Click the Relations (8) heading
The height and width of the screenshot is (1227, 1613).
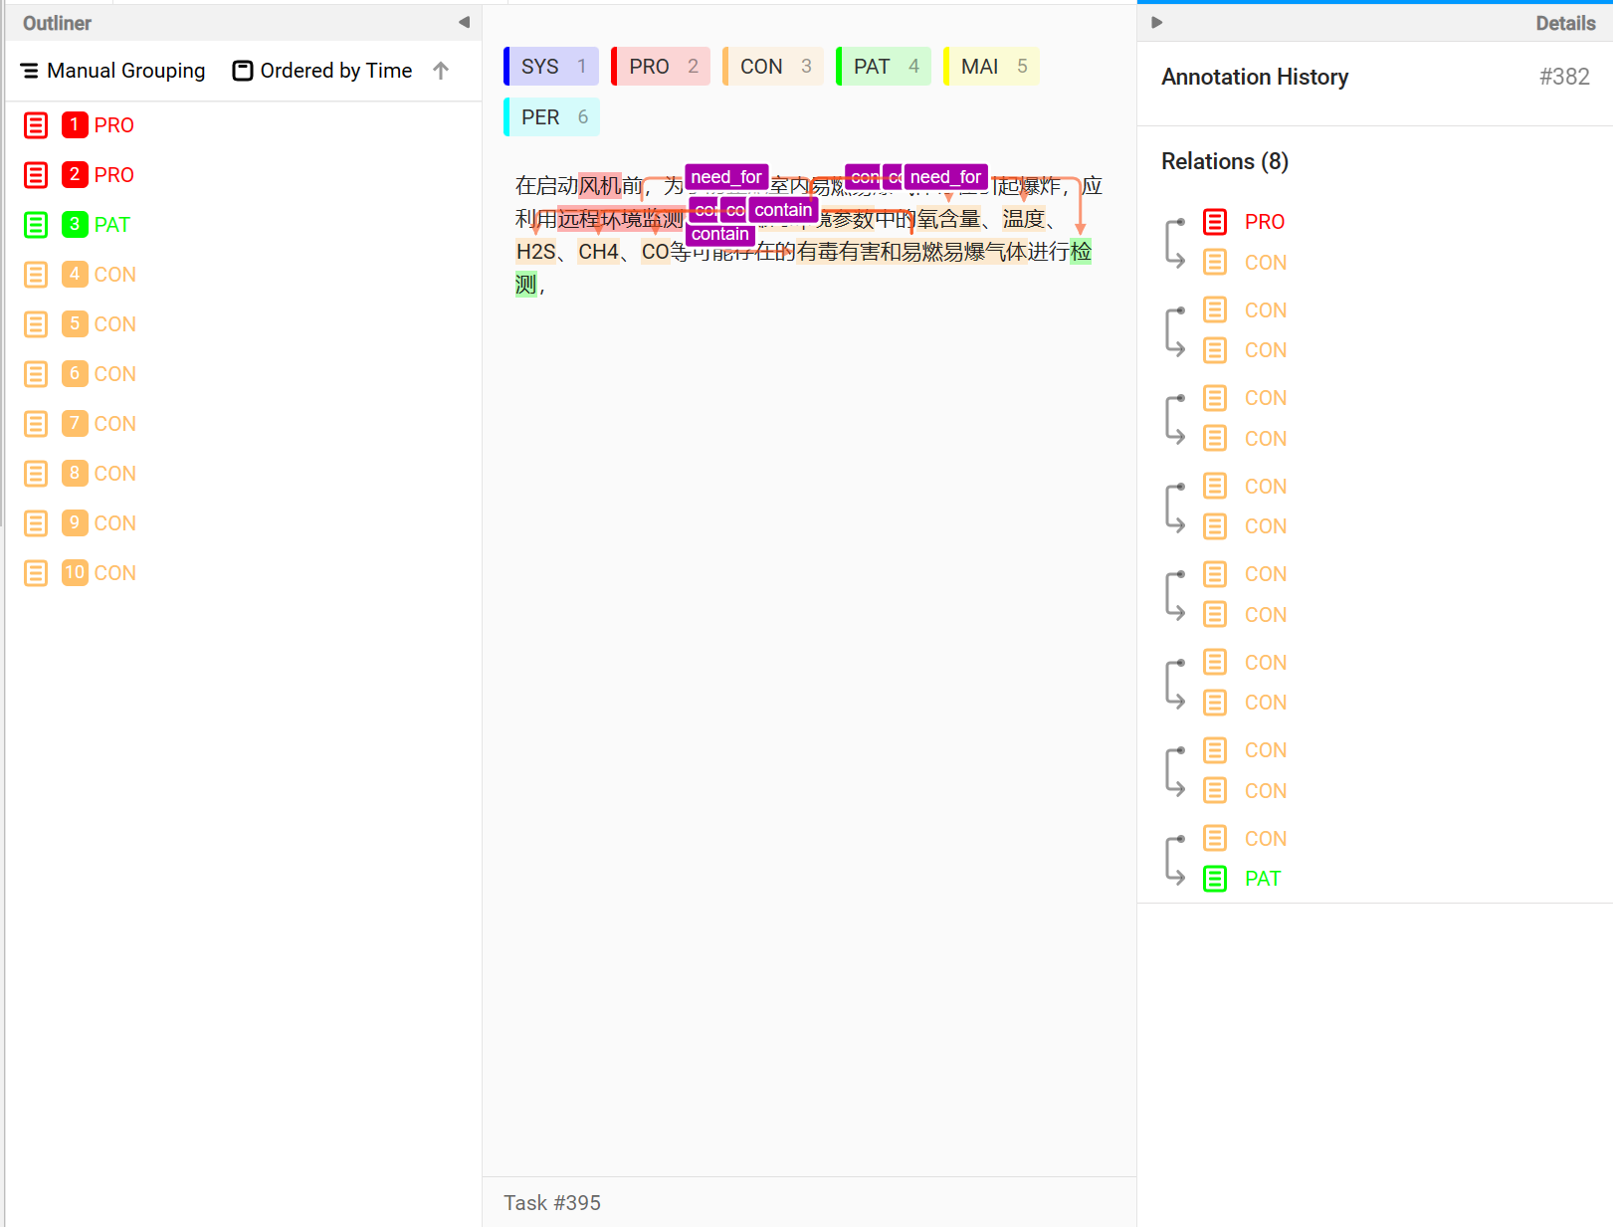tap(1225, 161)
